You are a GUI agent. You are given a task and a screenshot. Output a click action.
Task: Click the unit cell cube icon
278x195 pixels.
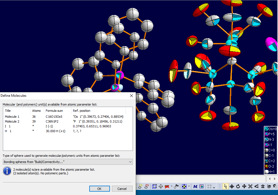154,186
